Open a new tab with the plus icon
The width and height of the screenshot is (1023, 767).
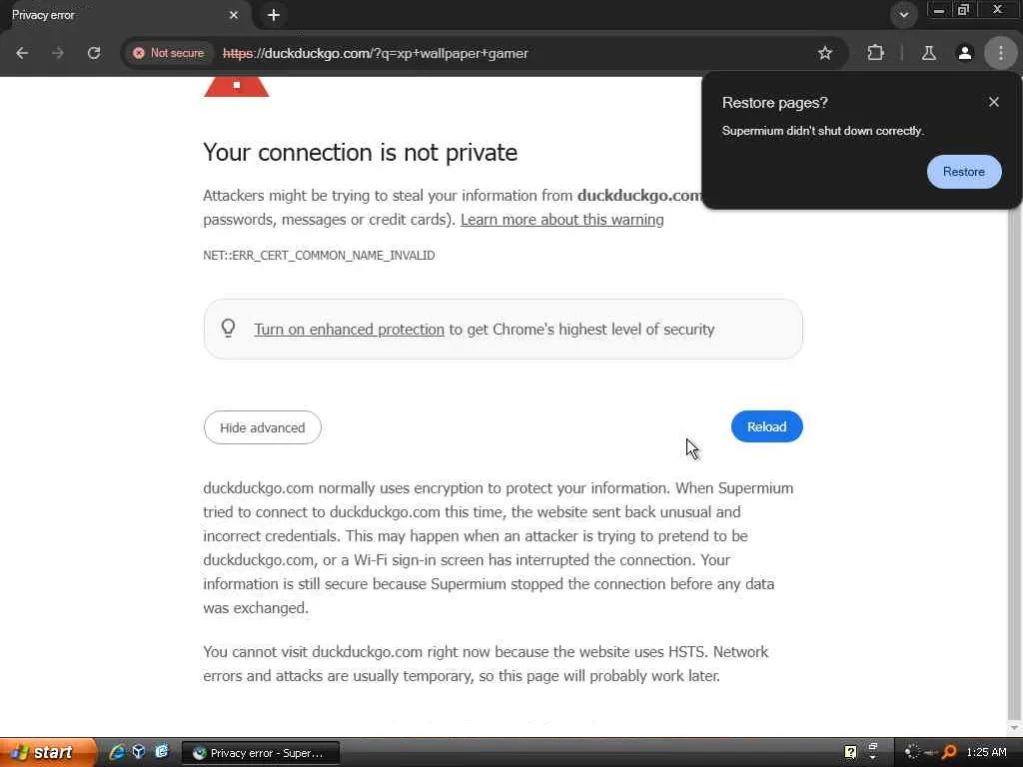[274, 15]
